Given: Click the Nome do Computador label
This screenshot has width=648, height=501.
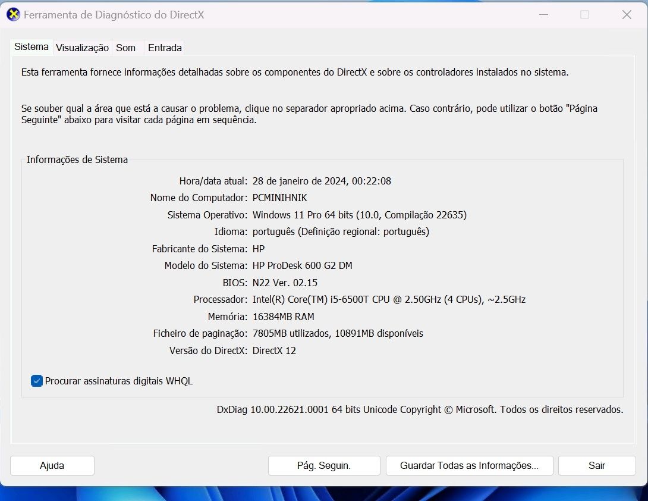Looking at the screenshot, I should (199, 198).
